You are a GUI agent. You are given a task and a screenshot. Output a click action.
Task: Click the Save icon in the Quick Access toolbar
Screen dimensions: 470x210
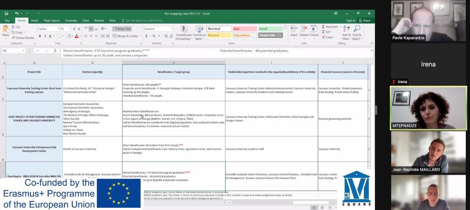click(x=7, y=13)
